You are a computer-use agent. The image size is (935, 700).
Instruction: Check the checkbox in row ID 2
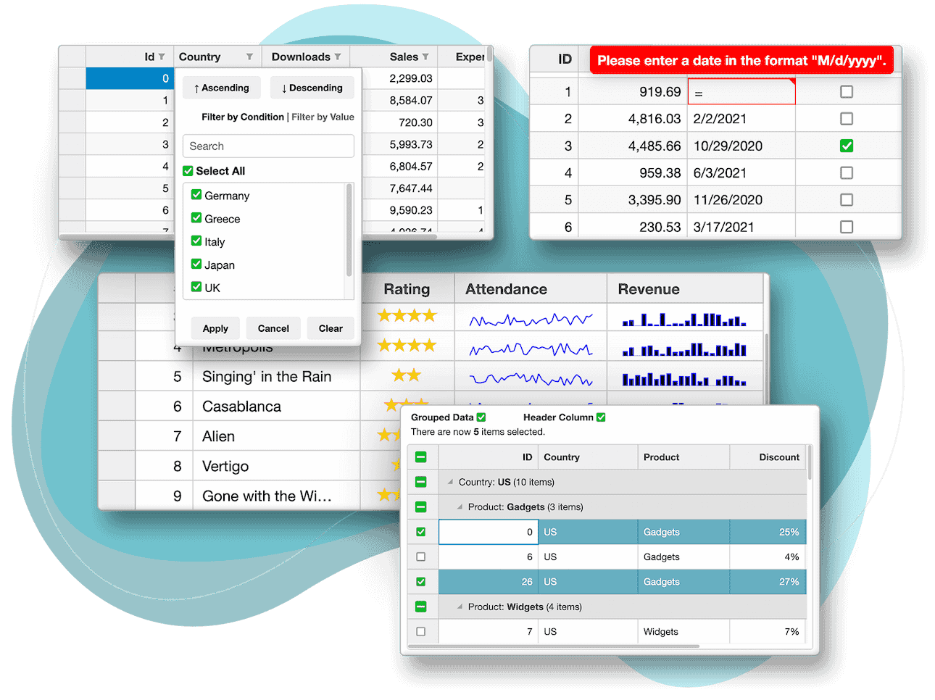click(846, 119)
